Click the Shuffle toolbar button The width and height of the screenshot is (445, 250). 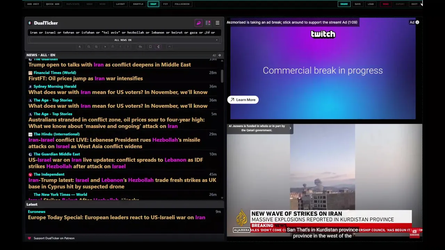click(x=138, y=4)
